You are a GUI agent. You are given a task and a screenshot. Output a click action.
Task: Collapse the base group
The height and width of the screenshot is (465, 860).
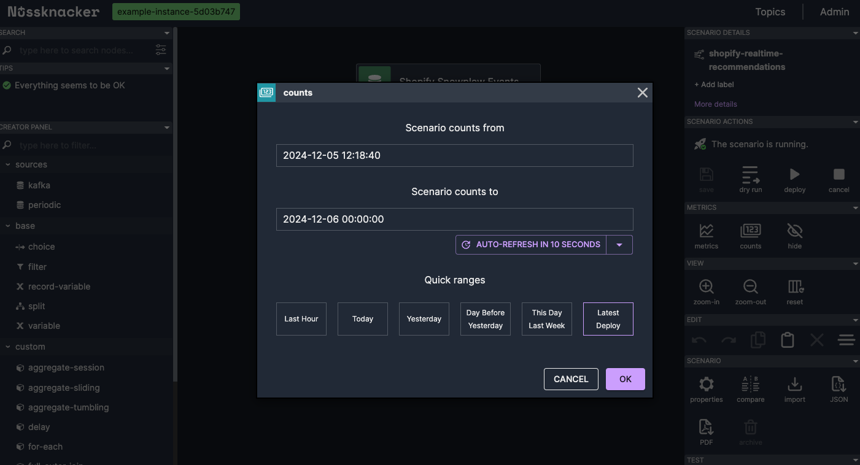coord(7,226)
